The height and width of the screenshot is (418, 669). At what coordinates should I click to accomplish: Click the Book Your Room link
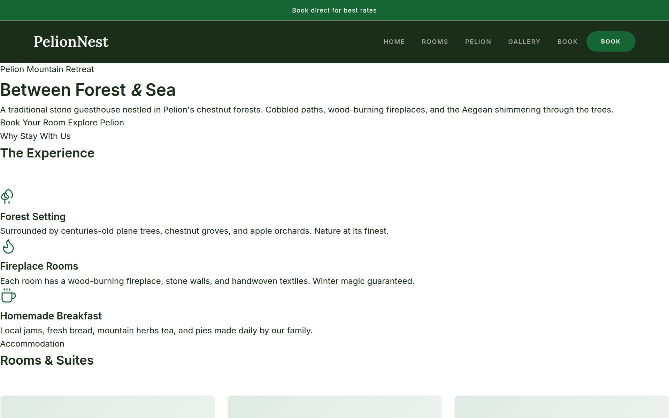click(33, 123)
